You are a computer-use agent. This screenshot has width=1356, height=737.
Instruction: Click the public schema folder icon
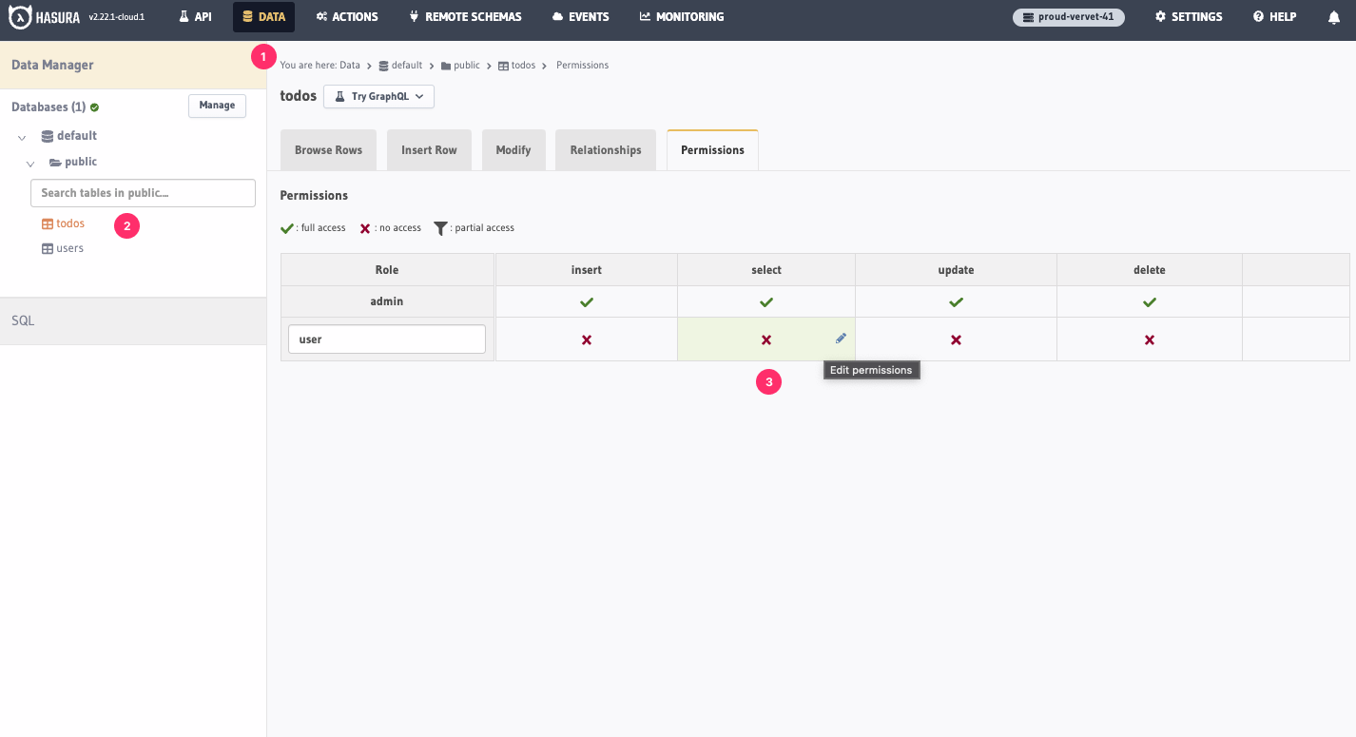click(54, 162)
